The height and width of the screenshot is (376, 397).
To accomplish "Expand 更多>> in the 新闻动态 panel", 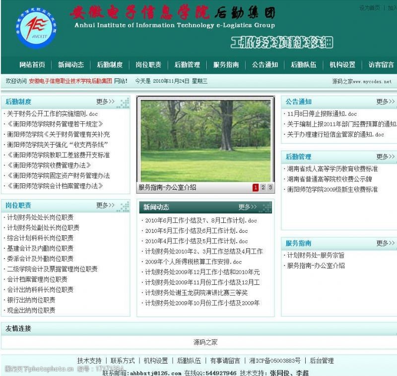I will (x=248, y=207).
